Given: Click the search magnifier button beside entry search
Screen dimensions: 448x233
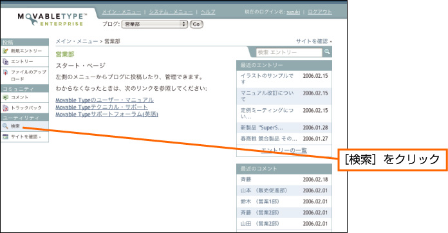Looking at the screenshot, I should coord(327,52).
